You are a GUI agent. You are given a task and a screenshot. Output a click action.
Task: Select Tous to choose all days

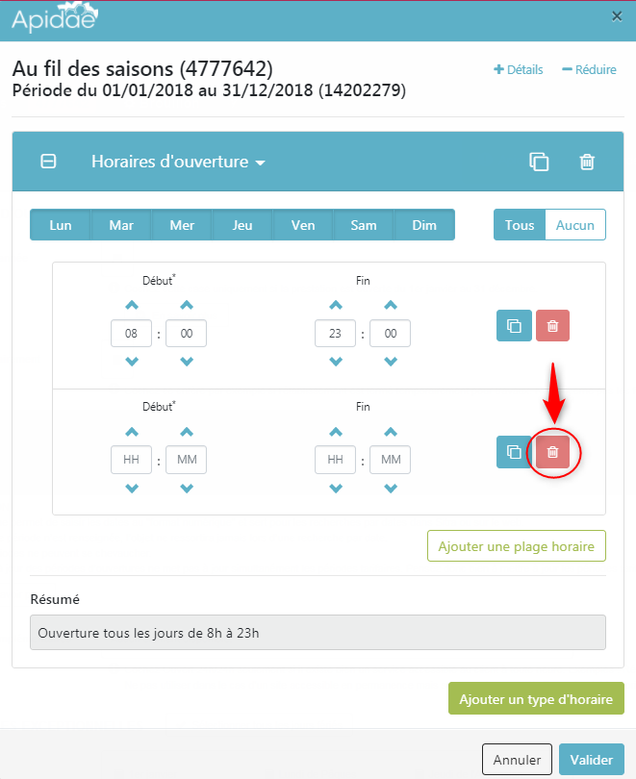click(520, 225)
